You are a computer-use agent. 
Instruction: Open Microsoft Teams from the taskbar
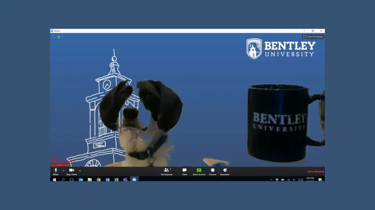(125, 180)
